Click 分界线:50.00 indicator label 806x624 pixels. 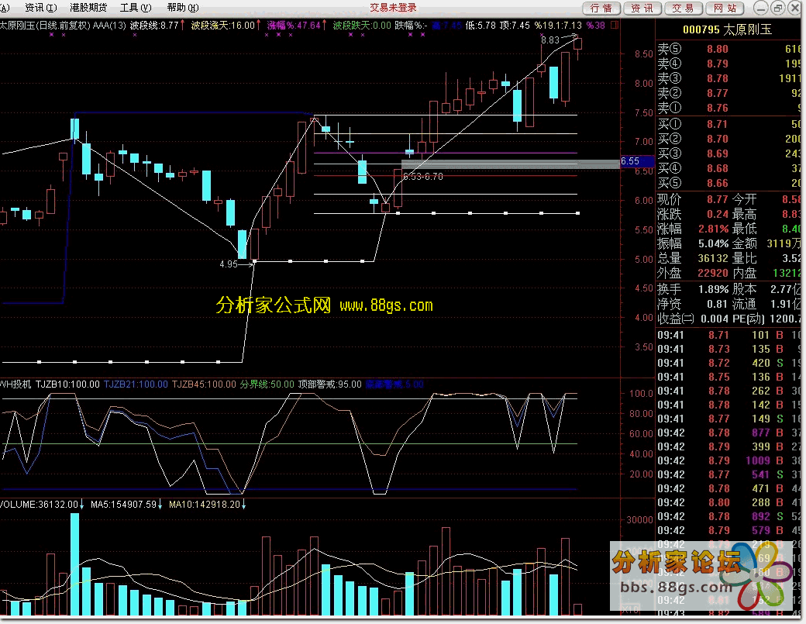(267, 384)
